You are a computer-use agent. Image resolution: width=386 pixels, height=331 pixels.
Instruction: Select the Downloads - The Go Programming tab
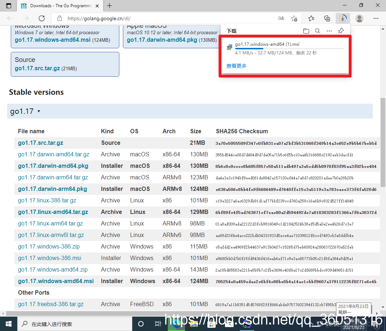tap(60, 6)
